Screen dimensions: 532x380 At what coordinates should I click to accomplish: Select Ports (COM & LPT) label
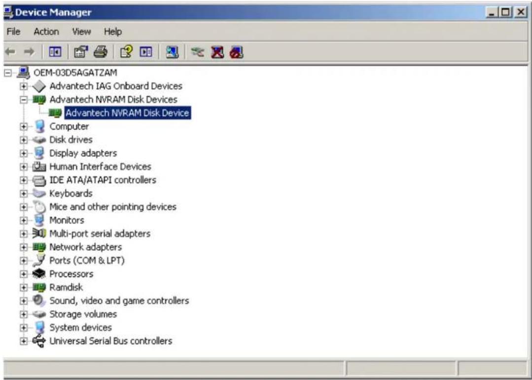pos(87,261)
